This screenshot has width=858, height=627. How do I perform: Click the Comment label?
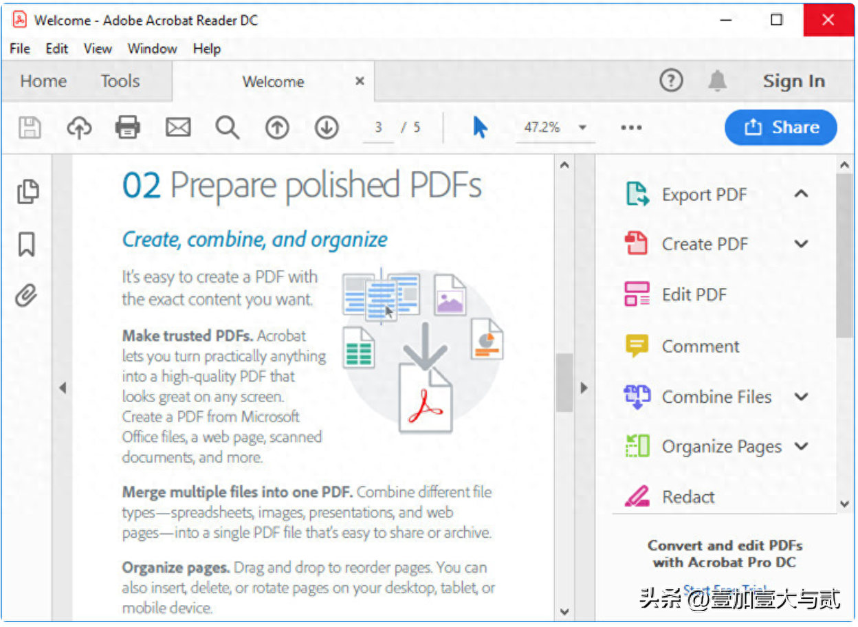701,346
